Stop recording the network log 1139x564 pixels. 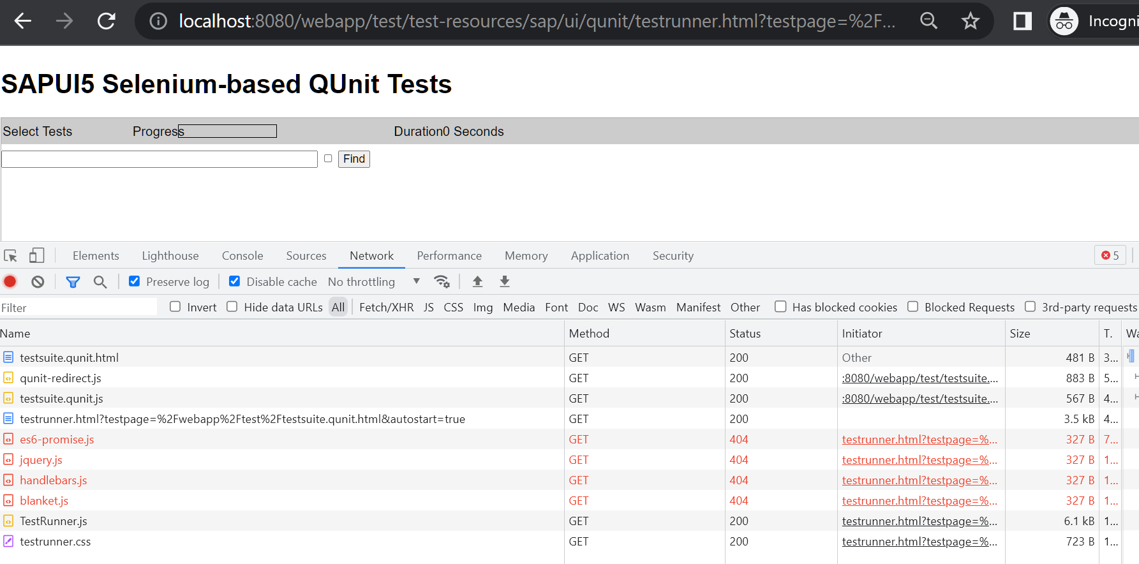[10, 281]
